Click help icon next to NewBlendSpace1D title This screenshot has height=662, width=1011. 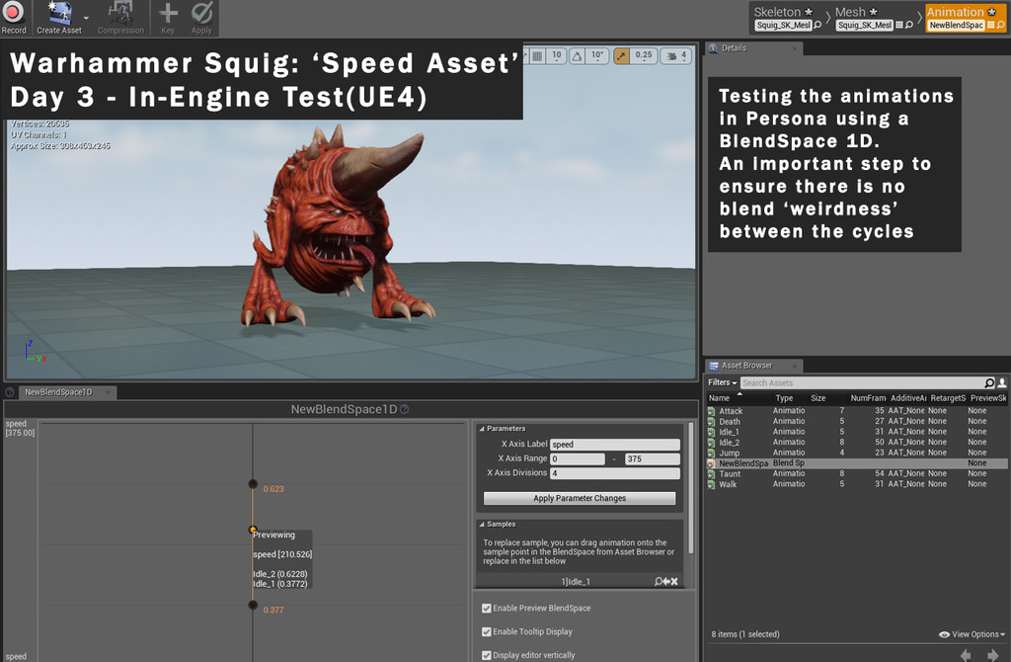tap(404, 409)
